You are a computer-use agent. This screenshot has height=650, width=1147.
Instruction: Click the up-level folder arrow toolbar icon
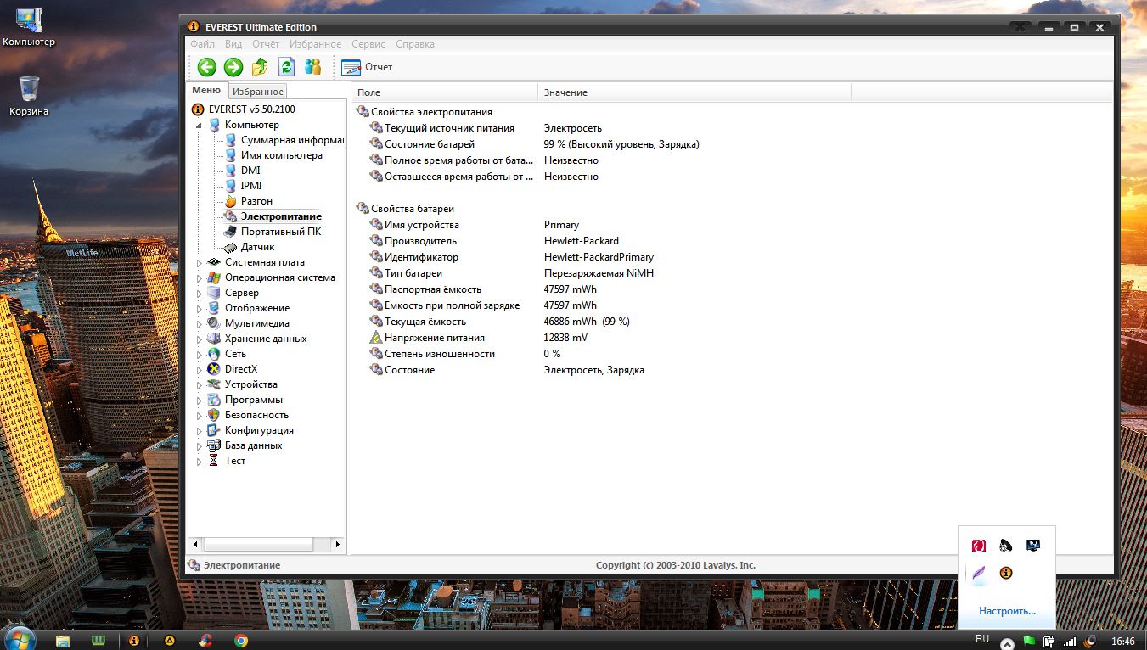tap(260, 67)
